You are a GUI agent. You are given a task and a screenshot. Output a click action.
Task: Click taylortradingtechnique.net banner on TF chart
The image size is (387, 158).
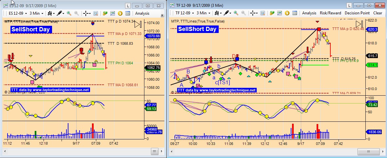pyautogui.click(x=217, y=90)
